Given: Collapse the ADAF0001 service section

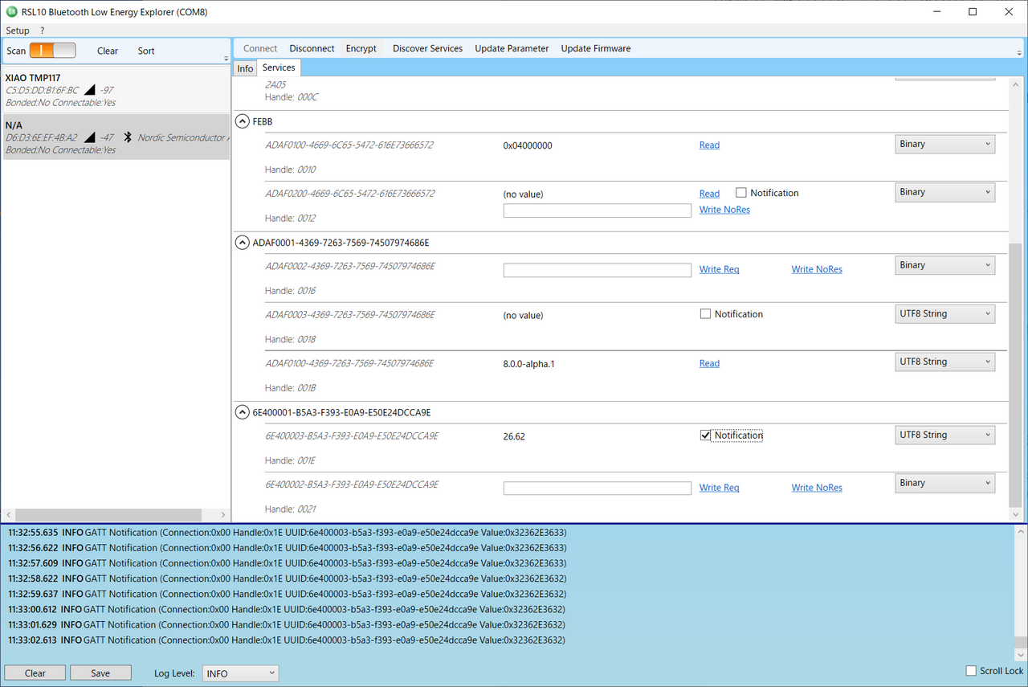Looking at the screenshot, I should 242,242.
